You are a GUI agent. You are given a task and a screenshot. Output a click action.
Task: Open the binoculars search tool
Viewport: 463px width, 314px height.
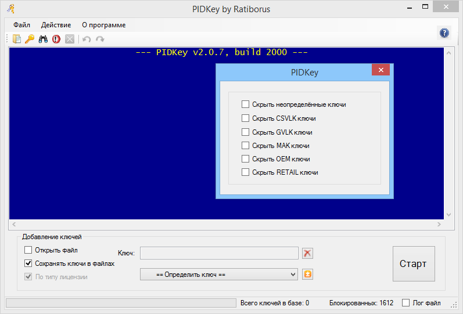(43, 39)
